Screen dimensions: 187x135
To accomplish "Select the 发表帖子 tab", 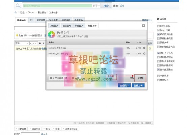I will coord(21,20).
